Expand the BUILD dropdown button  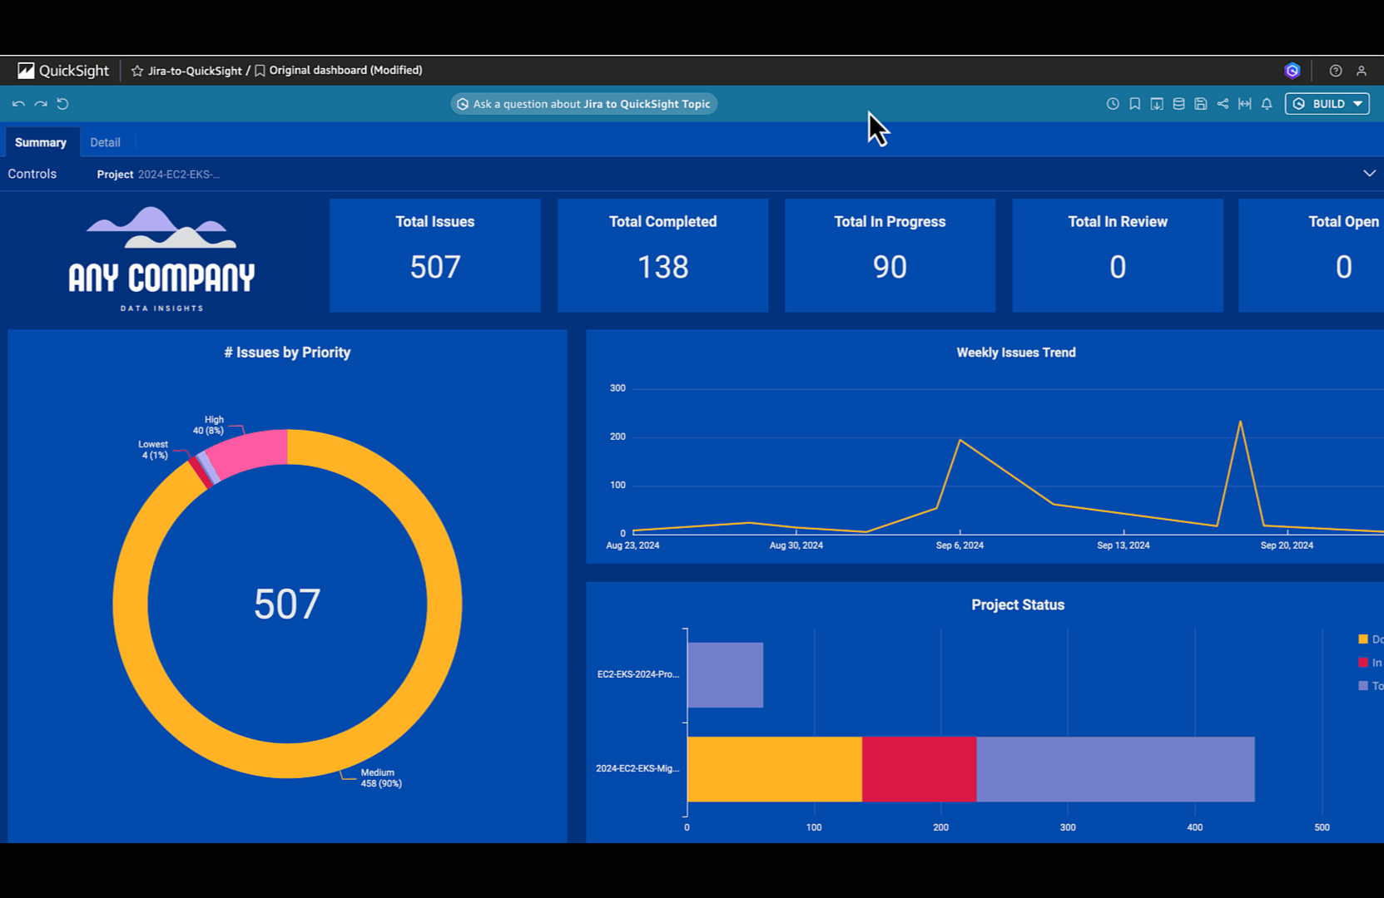pos(1327,104)
